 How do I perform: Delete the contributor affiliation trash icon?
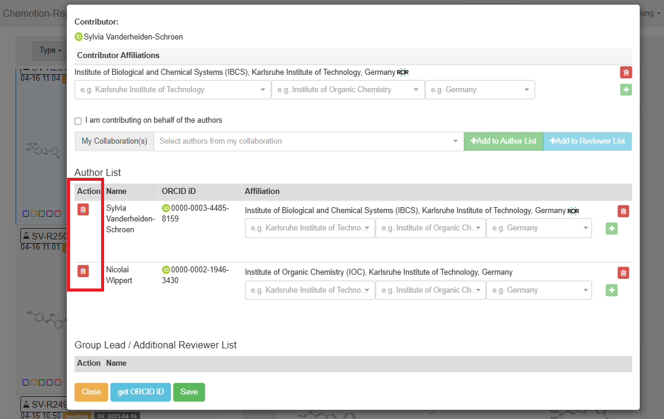(x=626, y=72)
